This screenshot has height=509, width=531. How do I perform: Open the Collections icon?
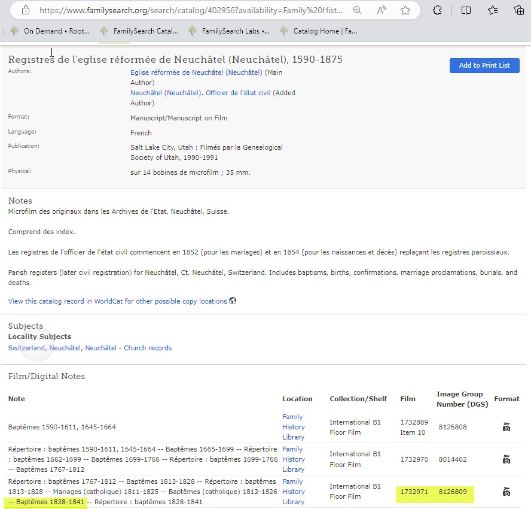(519, 11)
